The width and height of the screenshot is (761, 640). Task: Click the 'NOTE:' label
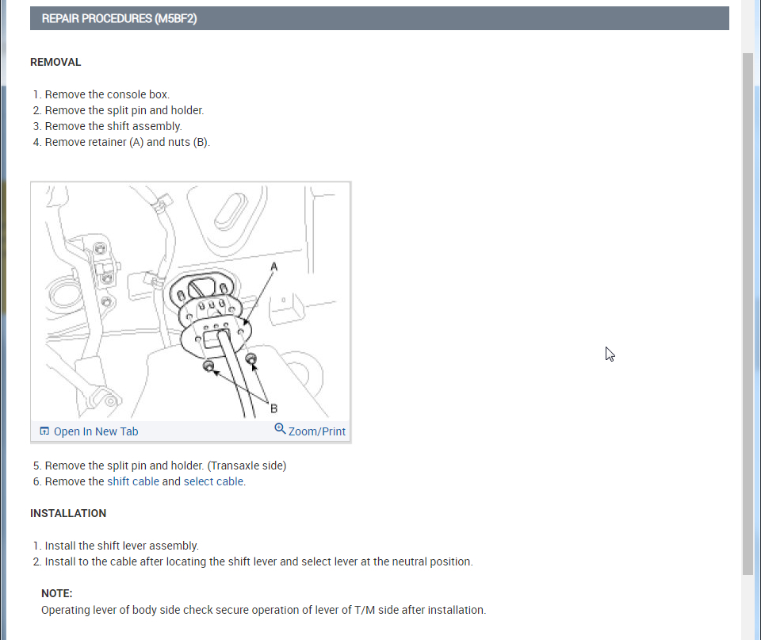pos(57,593)
